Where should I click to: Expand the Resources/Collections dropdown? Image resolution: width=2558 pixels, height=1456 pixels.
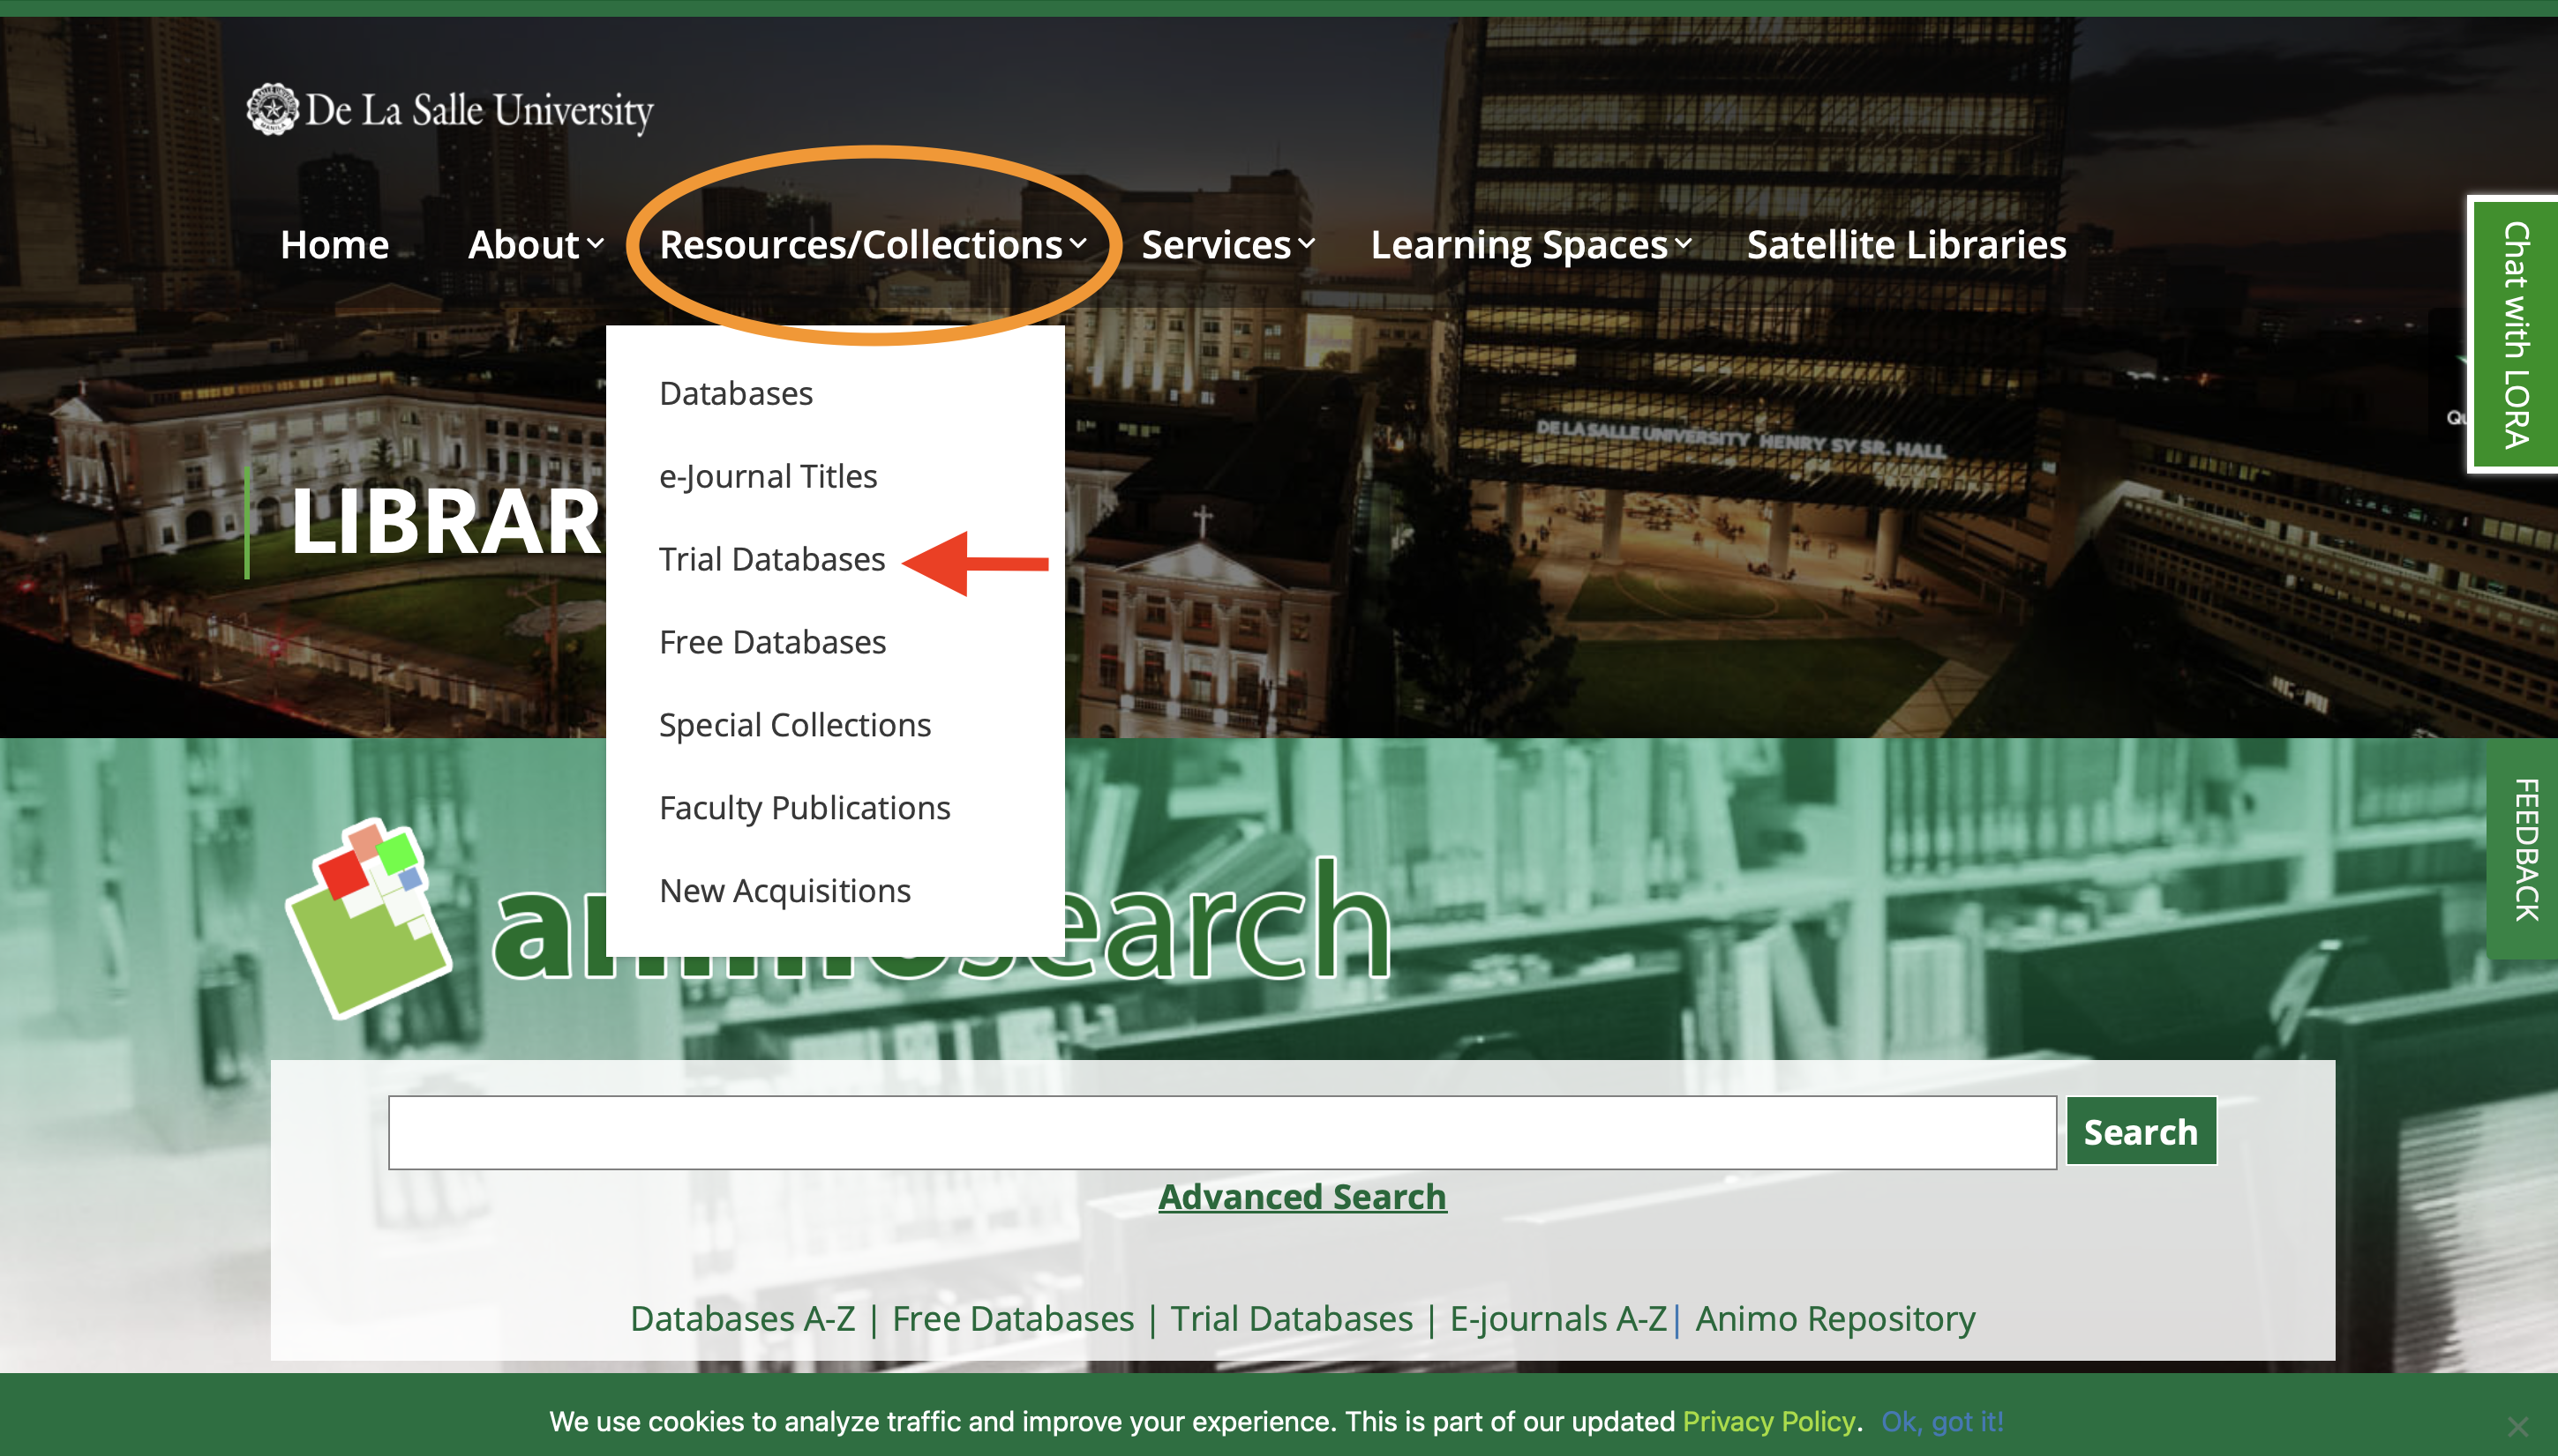873,245
